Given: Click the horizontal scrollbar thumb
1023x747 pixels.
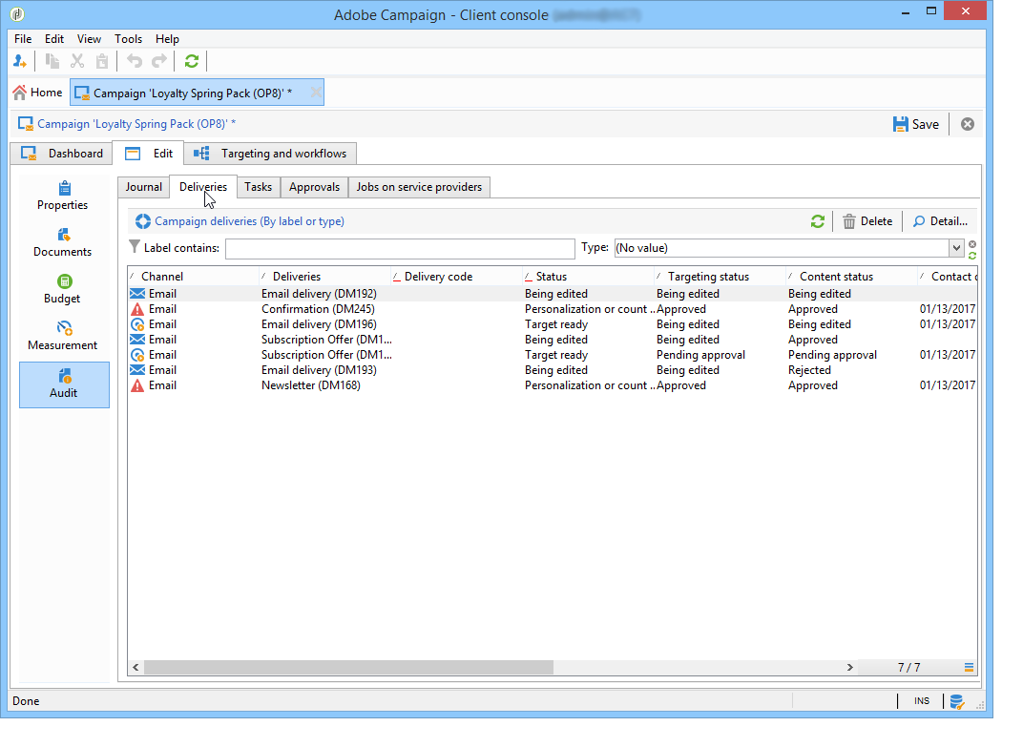Looking at the screenshot, I should click(348, 668).
